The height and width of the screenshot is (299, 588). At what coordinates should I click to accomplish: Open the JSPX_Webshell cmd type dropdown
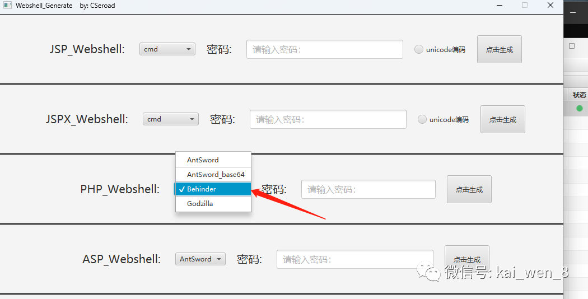click(x=171, y=119)
